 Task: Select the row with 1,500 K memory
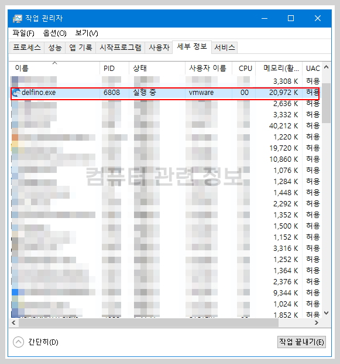tap(165, 226)
